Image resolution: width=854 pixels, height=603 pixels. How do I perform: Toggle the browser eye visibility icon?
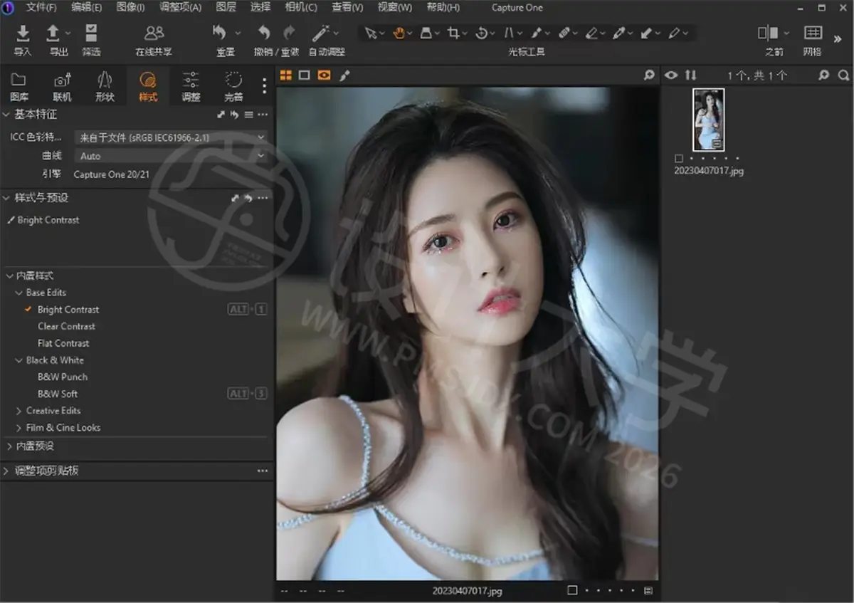[670, 75]
